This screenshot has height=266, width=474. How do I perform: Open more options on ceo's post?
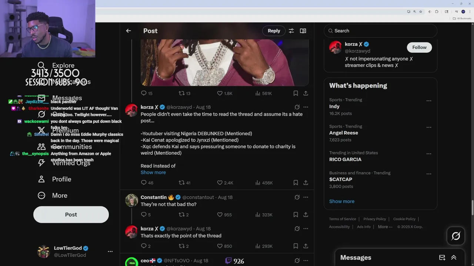coord(306,260)
